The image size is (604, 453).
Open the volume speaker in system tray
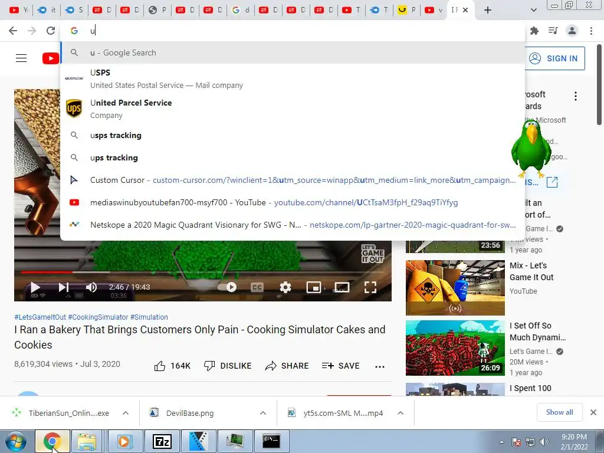pyautogui.click(x=544, y=442)
